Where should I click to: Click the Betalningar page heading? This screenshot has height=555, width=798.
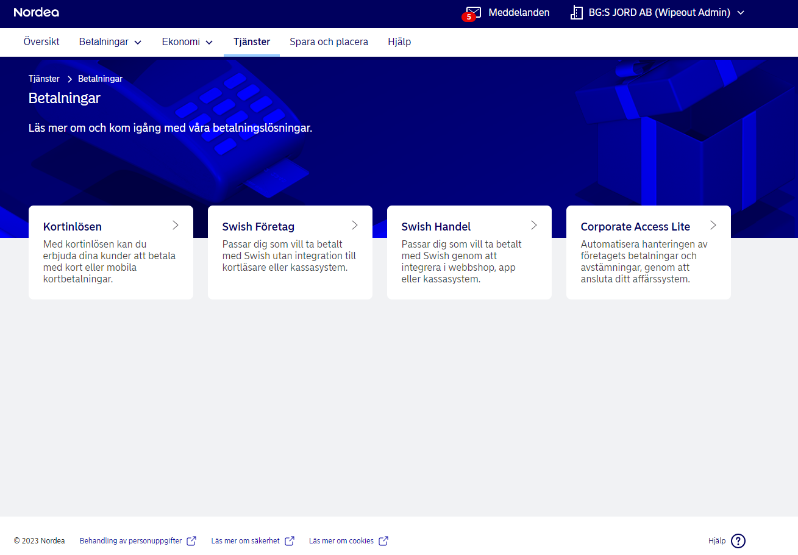click(65, 98)
